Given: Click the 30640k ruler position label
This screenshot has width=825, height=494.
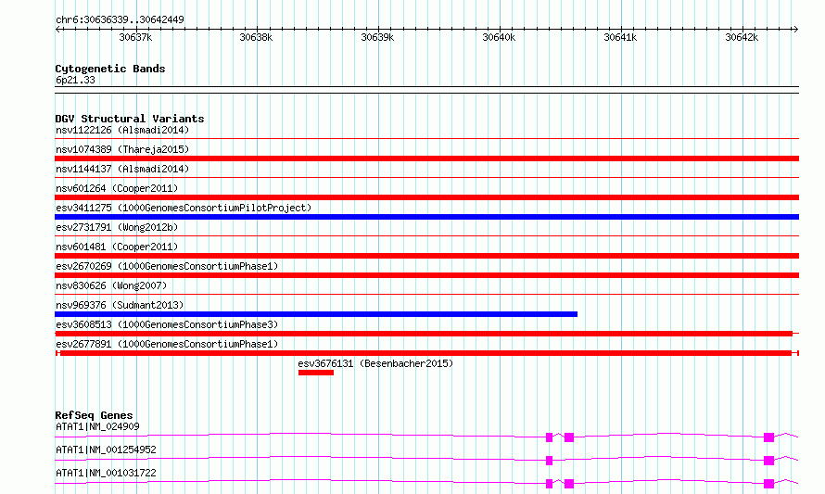Looking at the screenshot, I should click(x=499, y=37).
